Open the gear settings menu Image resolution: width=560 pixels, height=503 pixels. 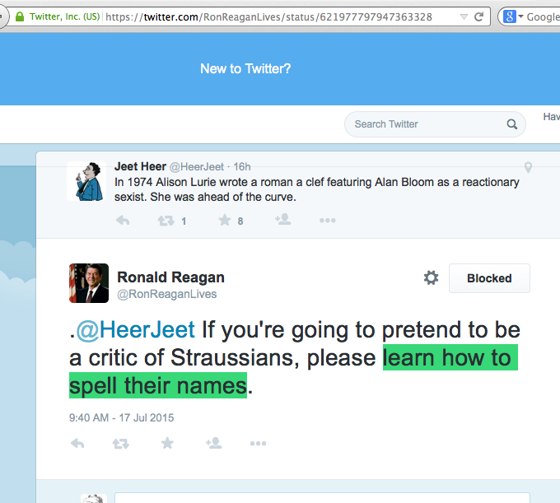pos(431,277)
